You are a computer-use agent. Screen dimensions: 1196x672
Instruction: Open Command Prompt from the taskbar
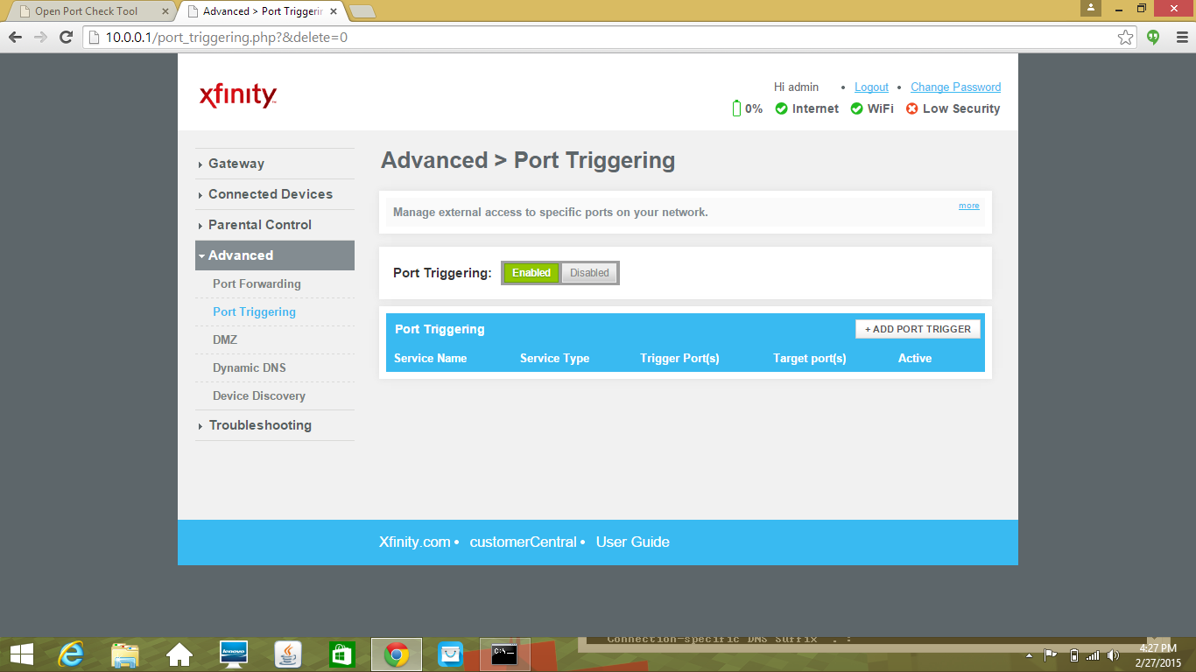(503, 654)
